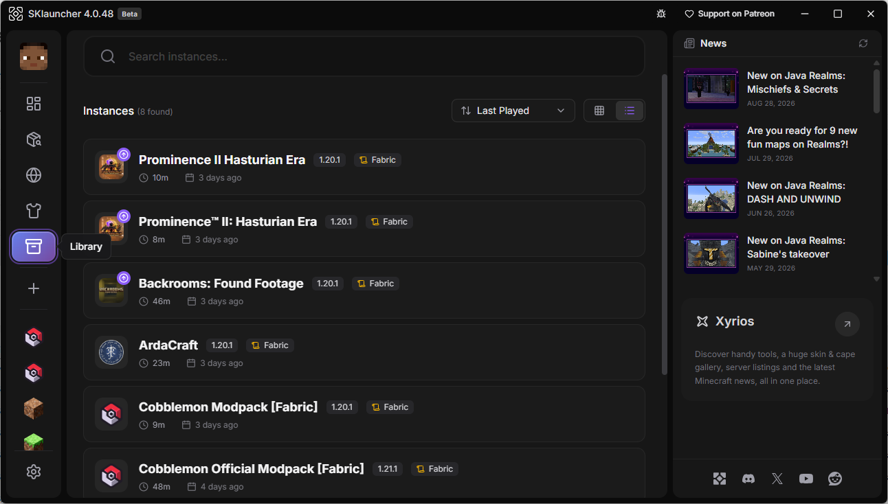The height and width of the screenshot is (504, 888).
Task: Open the X (Twitter) link icon
Action: coord(777,479)
